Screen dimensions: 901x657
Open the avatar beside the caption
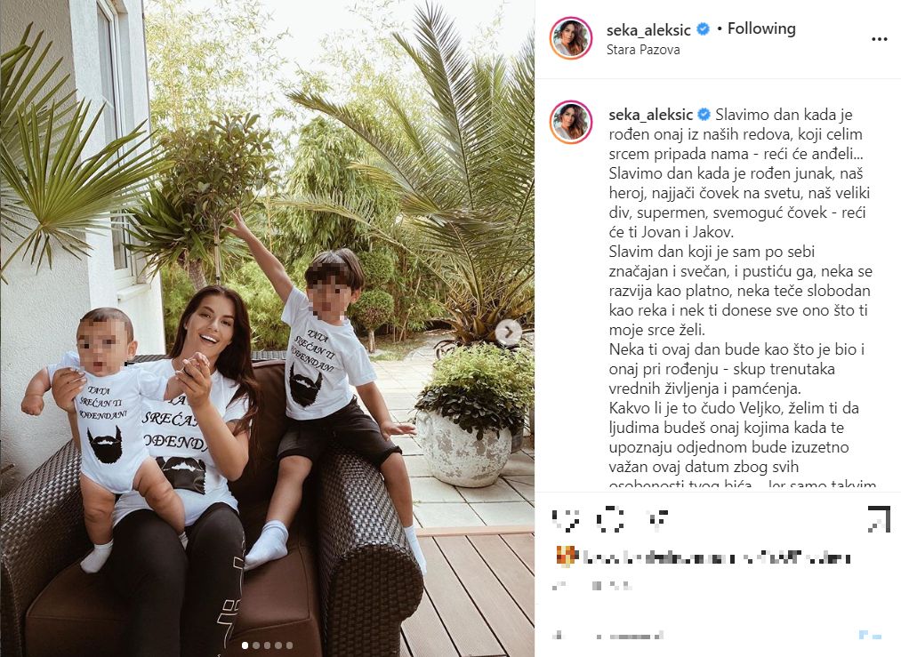(571, 123)
